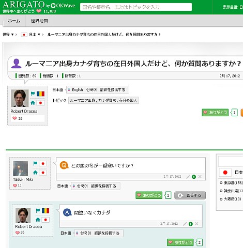243x248 pixels.
Task: Expand the 世界 breadcrumb dropdown
Action: click(12, 35)
